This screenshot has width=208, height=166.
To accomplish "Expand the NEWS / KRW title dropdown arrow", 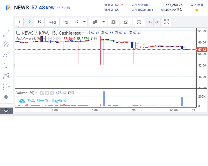I will [83, 33].
